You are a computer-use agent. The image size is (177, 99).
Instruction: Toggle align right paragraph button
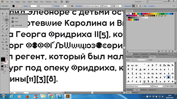click(140, 6)
